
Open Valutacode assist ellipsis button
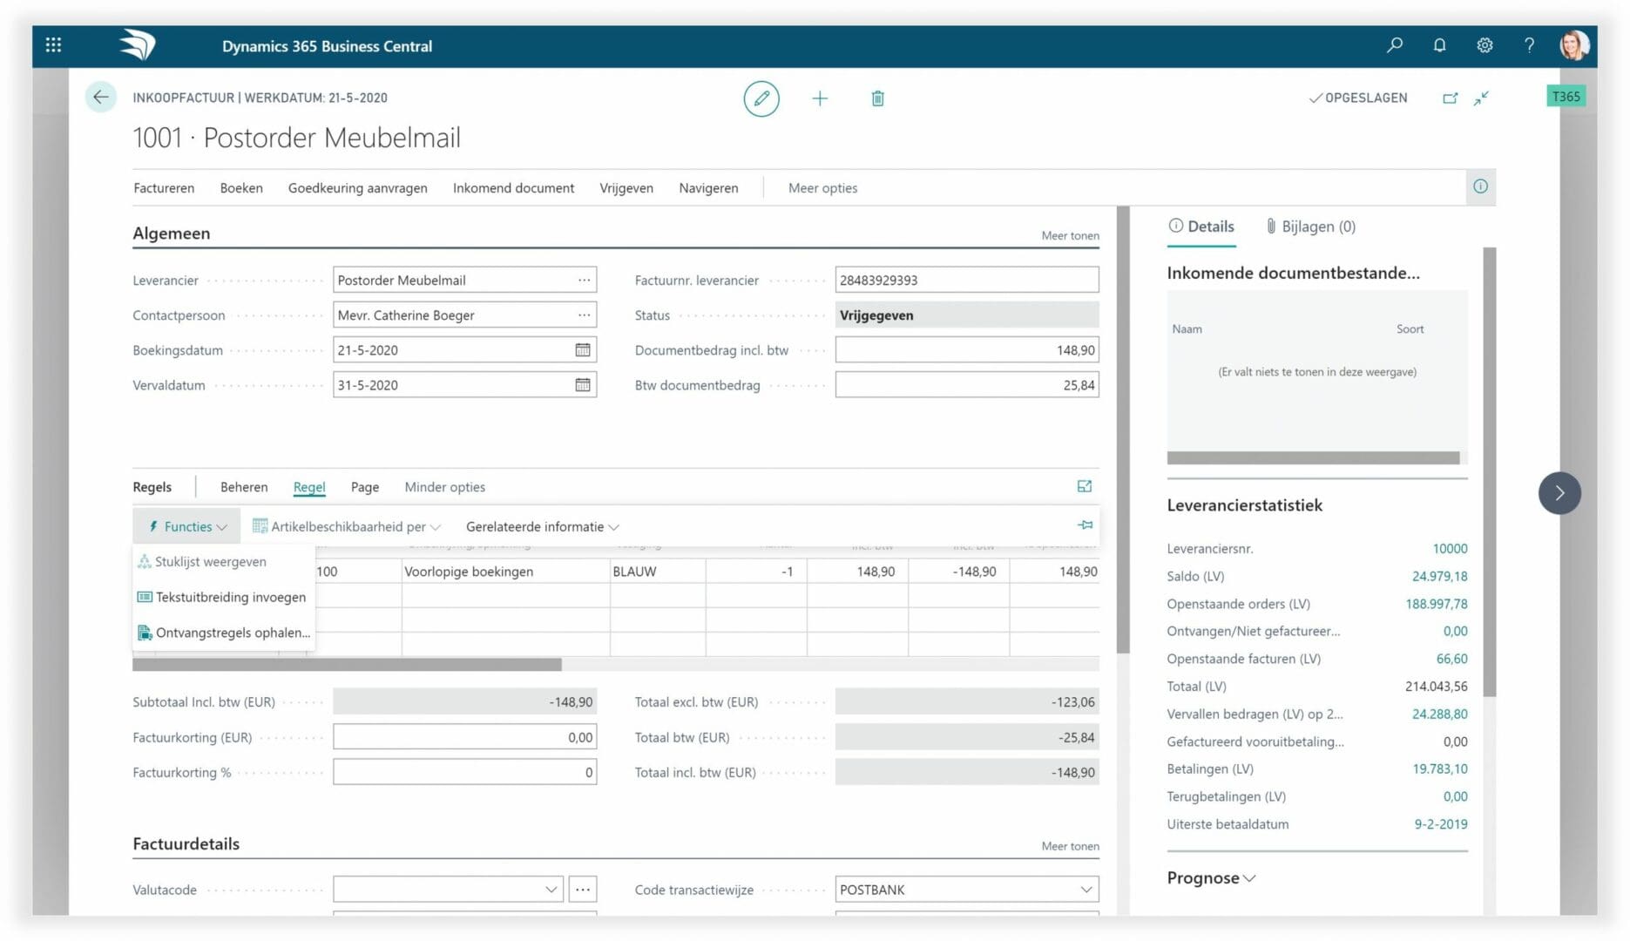(583, 890)
